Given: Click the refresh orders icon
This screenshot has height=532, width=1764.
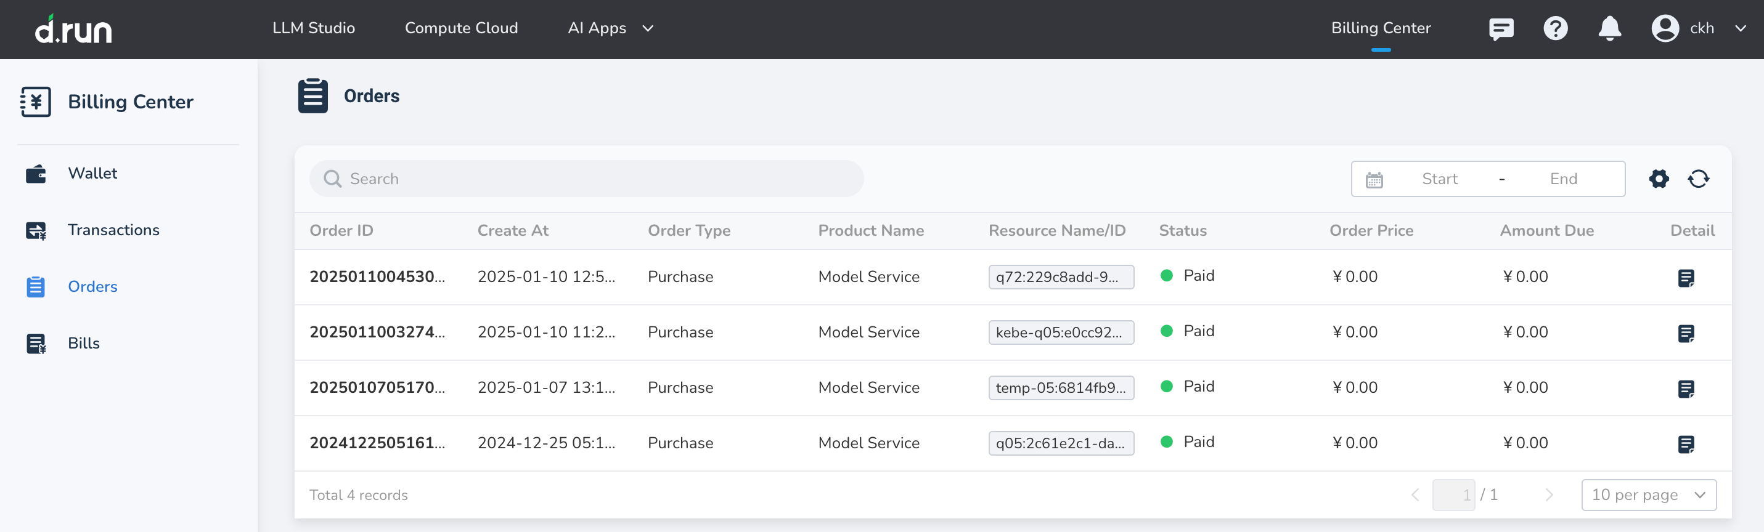Looking at the screenshot, I should coord(1697,179).
